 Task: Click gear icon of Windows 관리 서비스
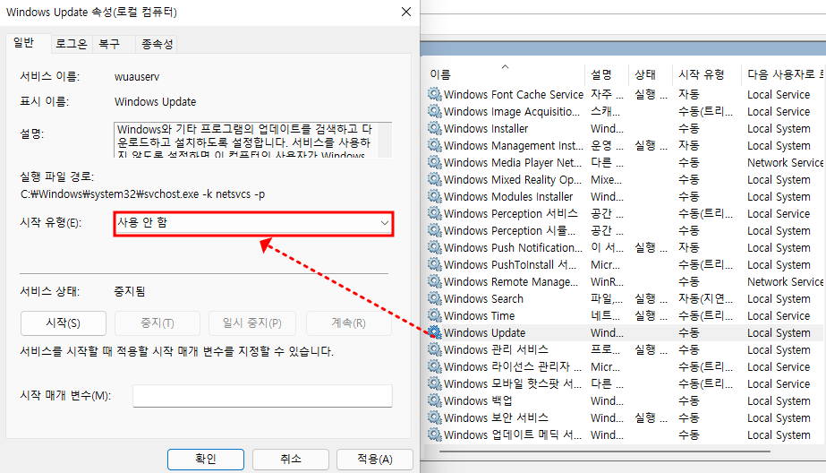(x=435, y=349)
